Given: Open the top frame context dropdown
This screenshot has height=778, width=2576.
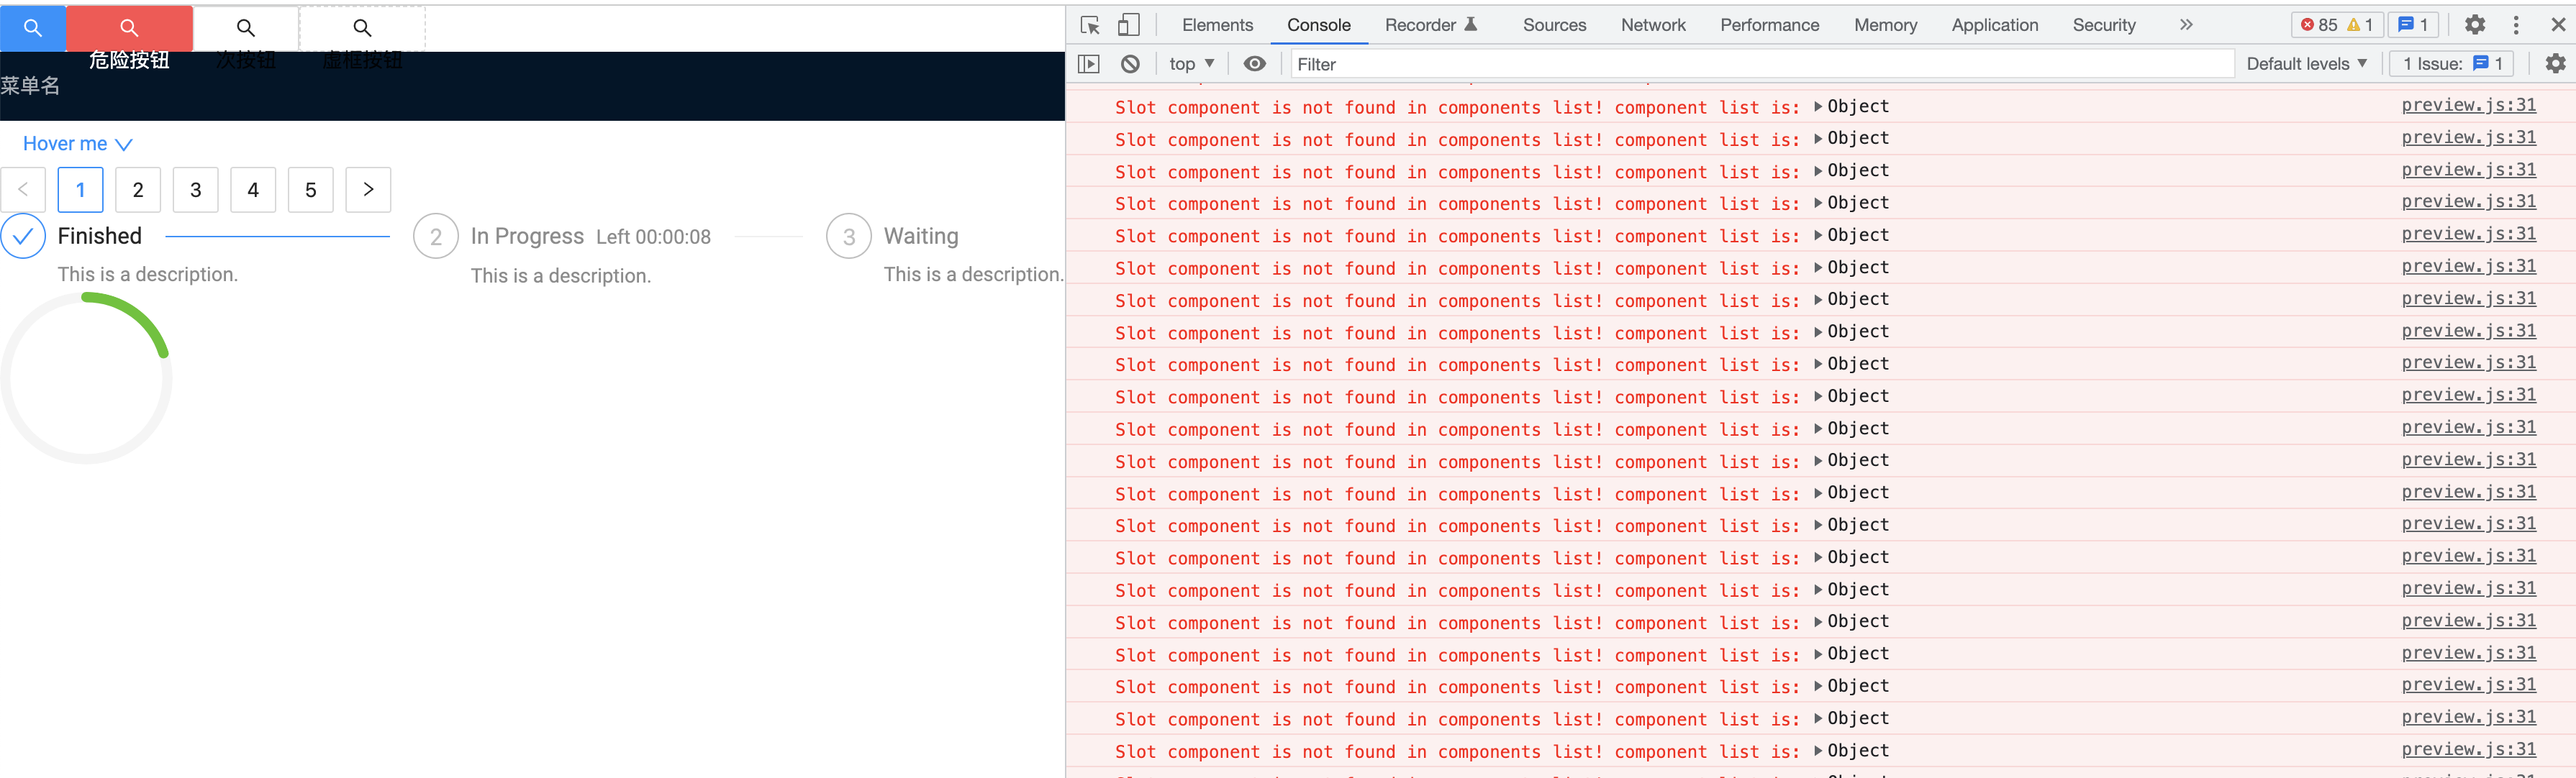Looking at the screenshot, I should [1190, 63].
